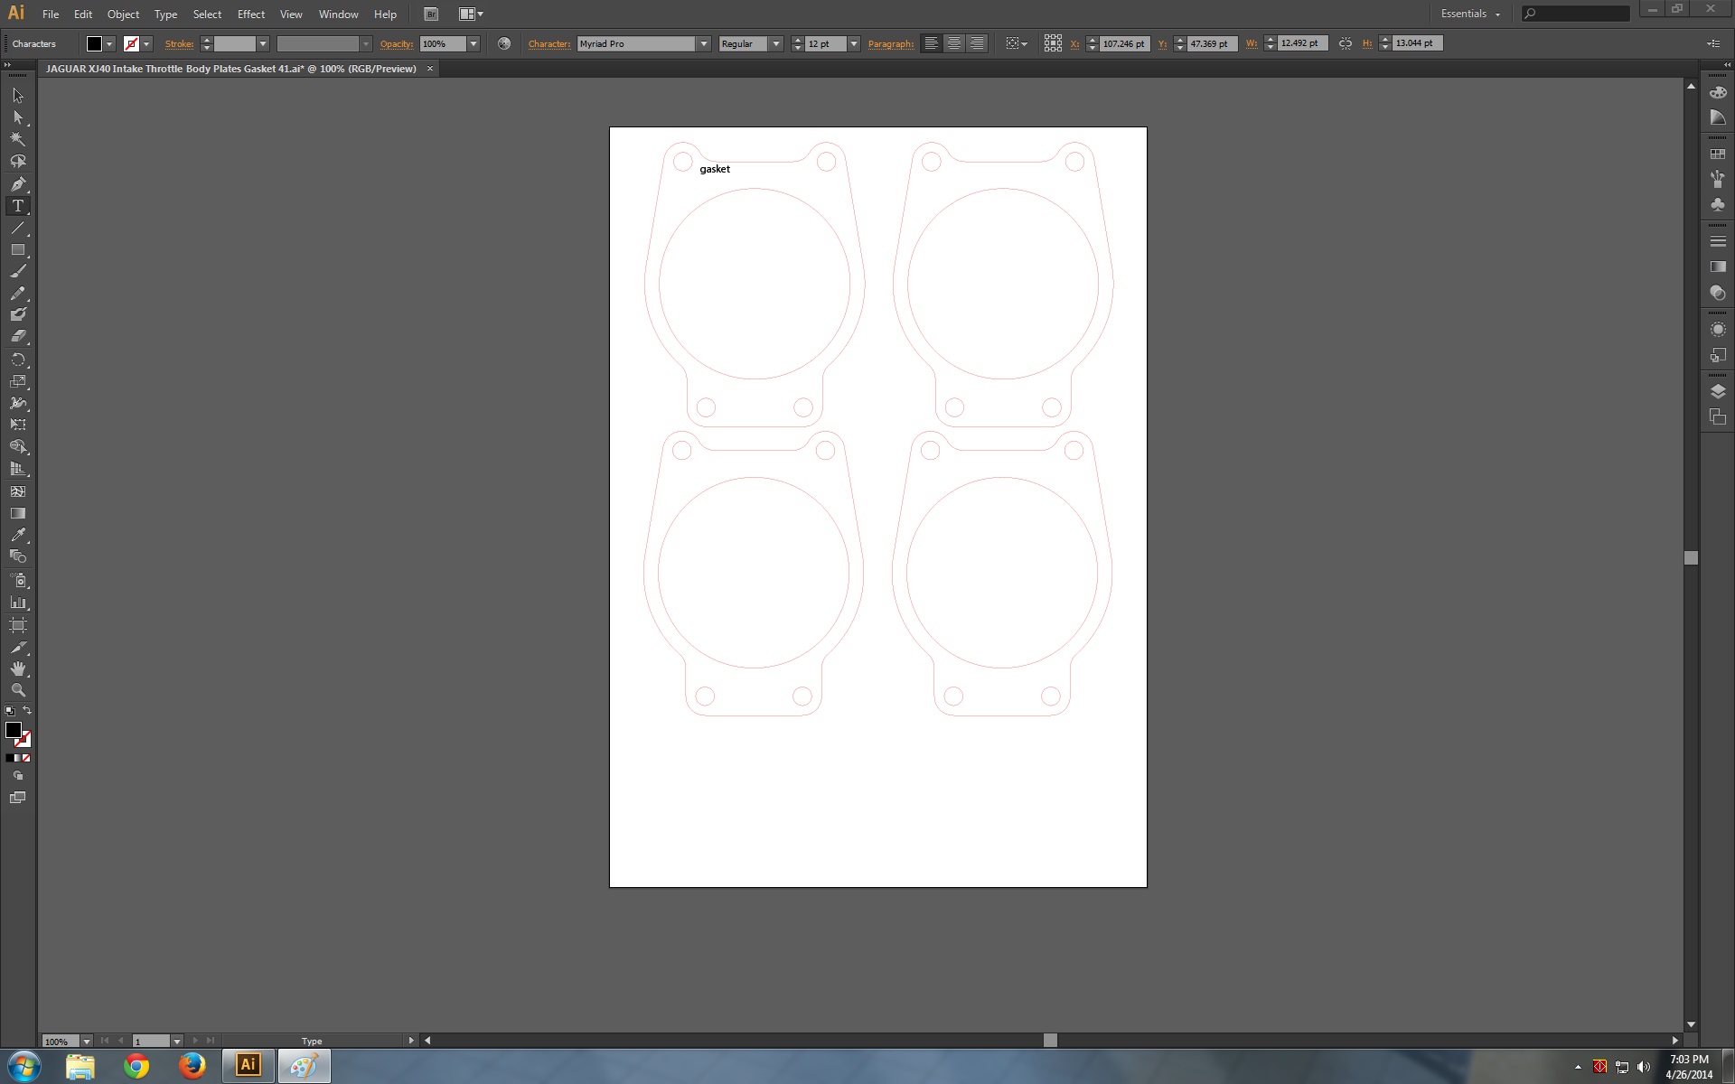Click the Go to Bridge icon
Screen dimensions: 1735x1084
click(431, 14)
